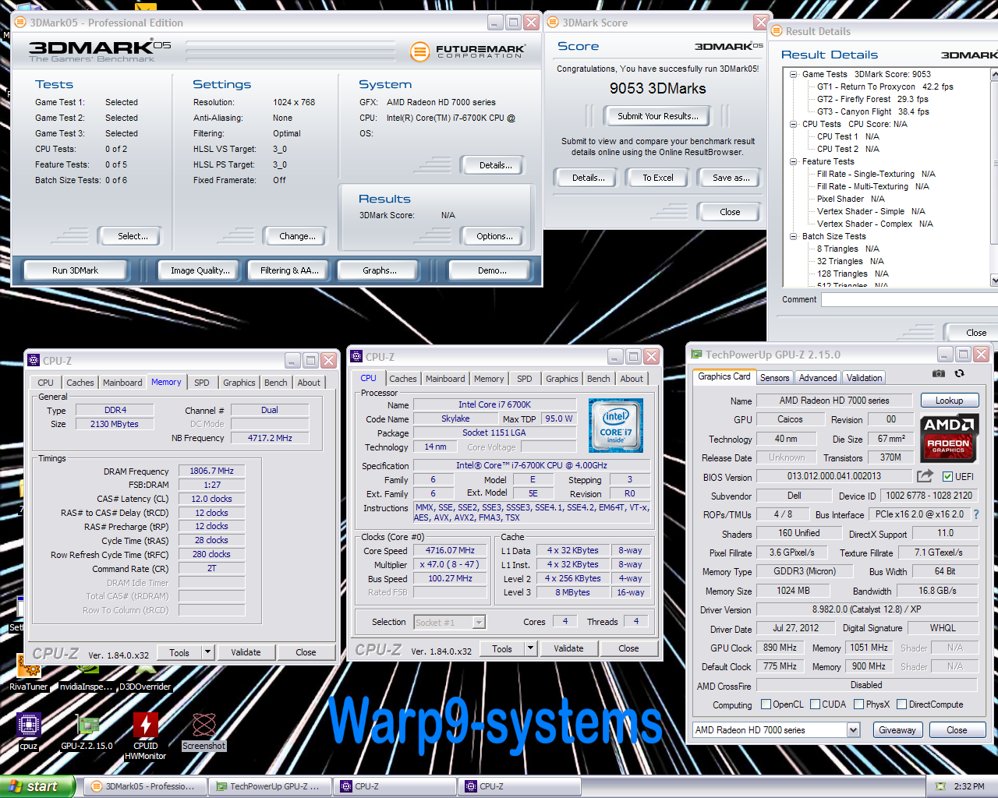The width and height of the screenshot is (998, 798).
Task: Toggle the CUDA checkbox
Action: (x=815, y=704)
